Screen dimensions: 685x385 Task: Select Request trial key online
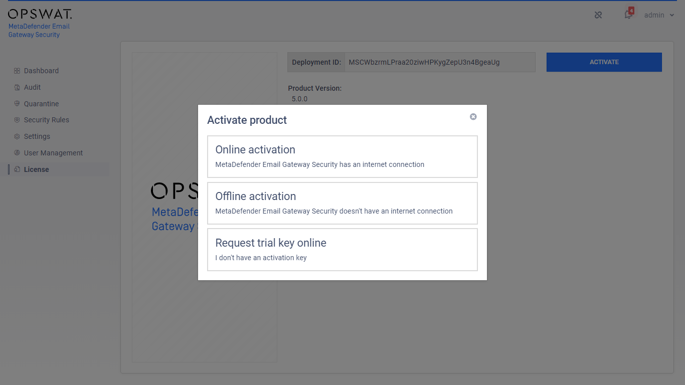pyautogui.click(x=342, y=250)
